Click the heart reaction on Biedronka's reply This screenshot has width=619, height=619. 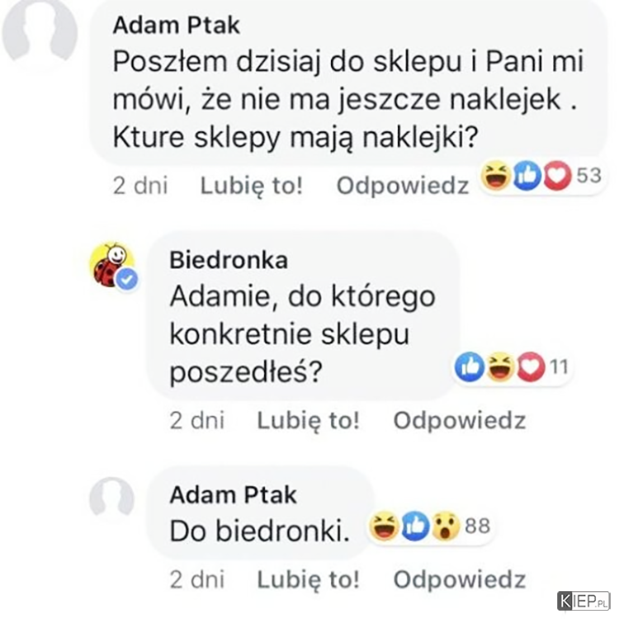(531, 366)
